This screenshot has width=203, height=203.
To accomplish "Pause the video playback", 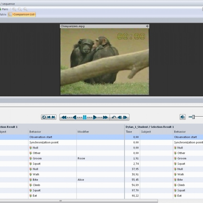I will click(85, 117).
